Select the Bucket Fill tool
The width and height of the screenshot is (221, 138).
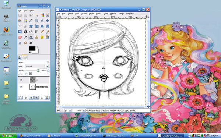tap(31, 32)
